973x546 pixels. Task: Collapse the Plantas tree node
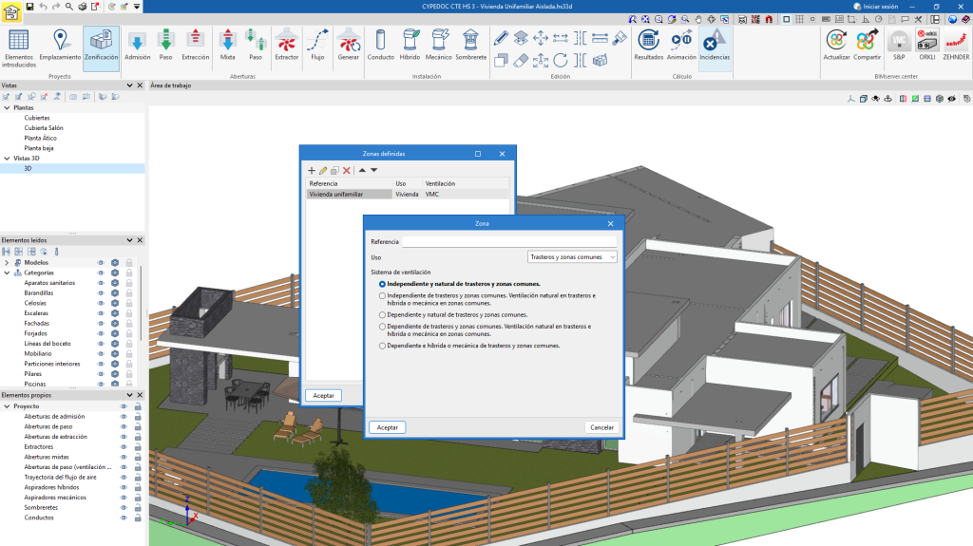click(x=5, y=107)
